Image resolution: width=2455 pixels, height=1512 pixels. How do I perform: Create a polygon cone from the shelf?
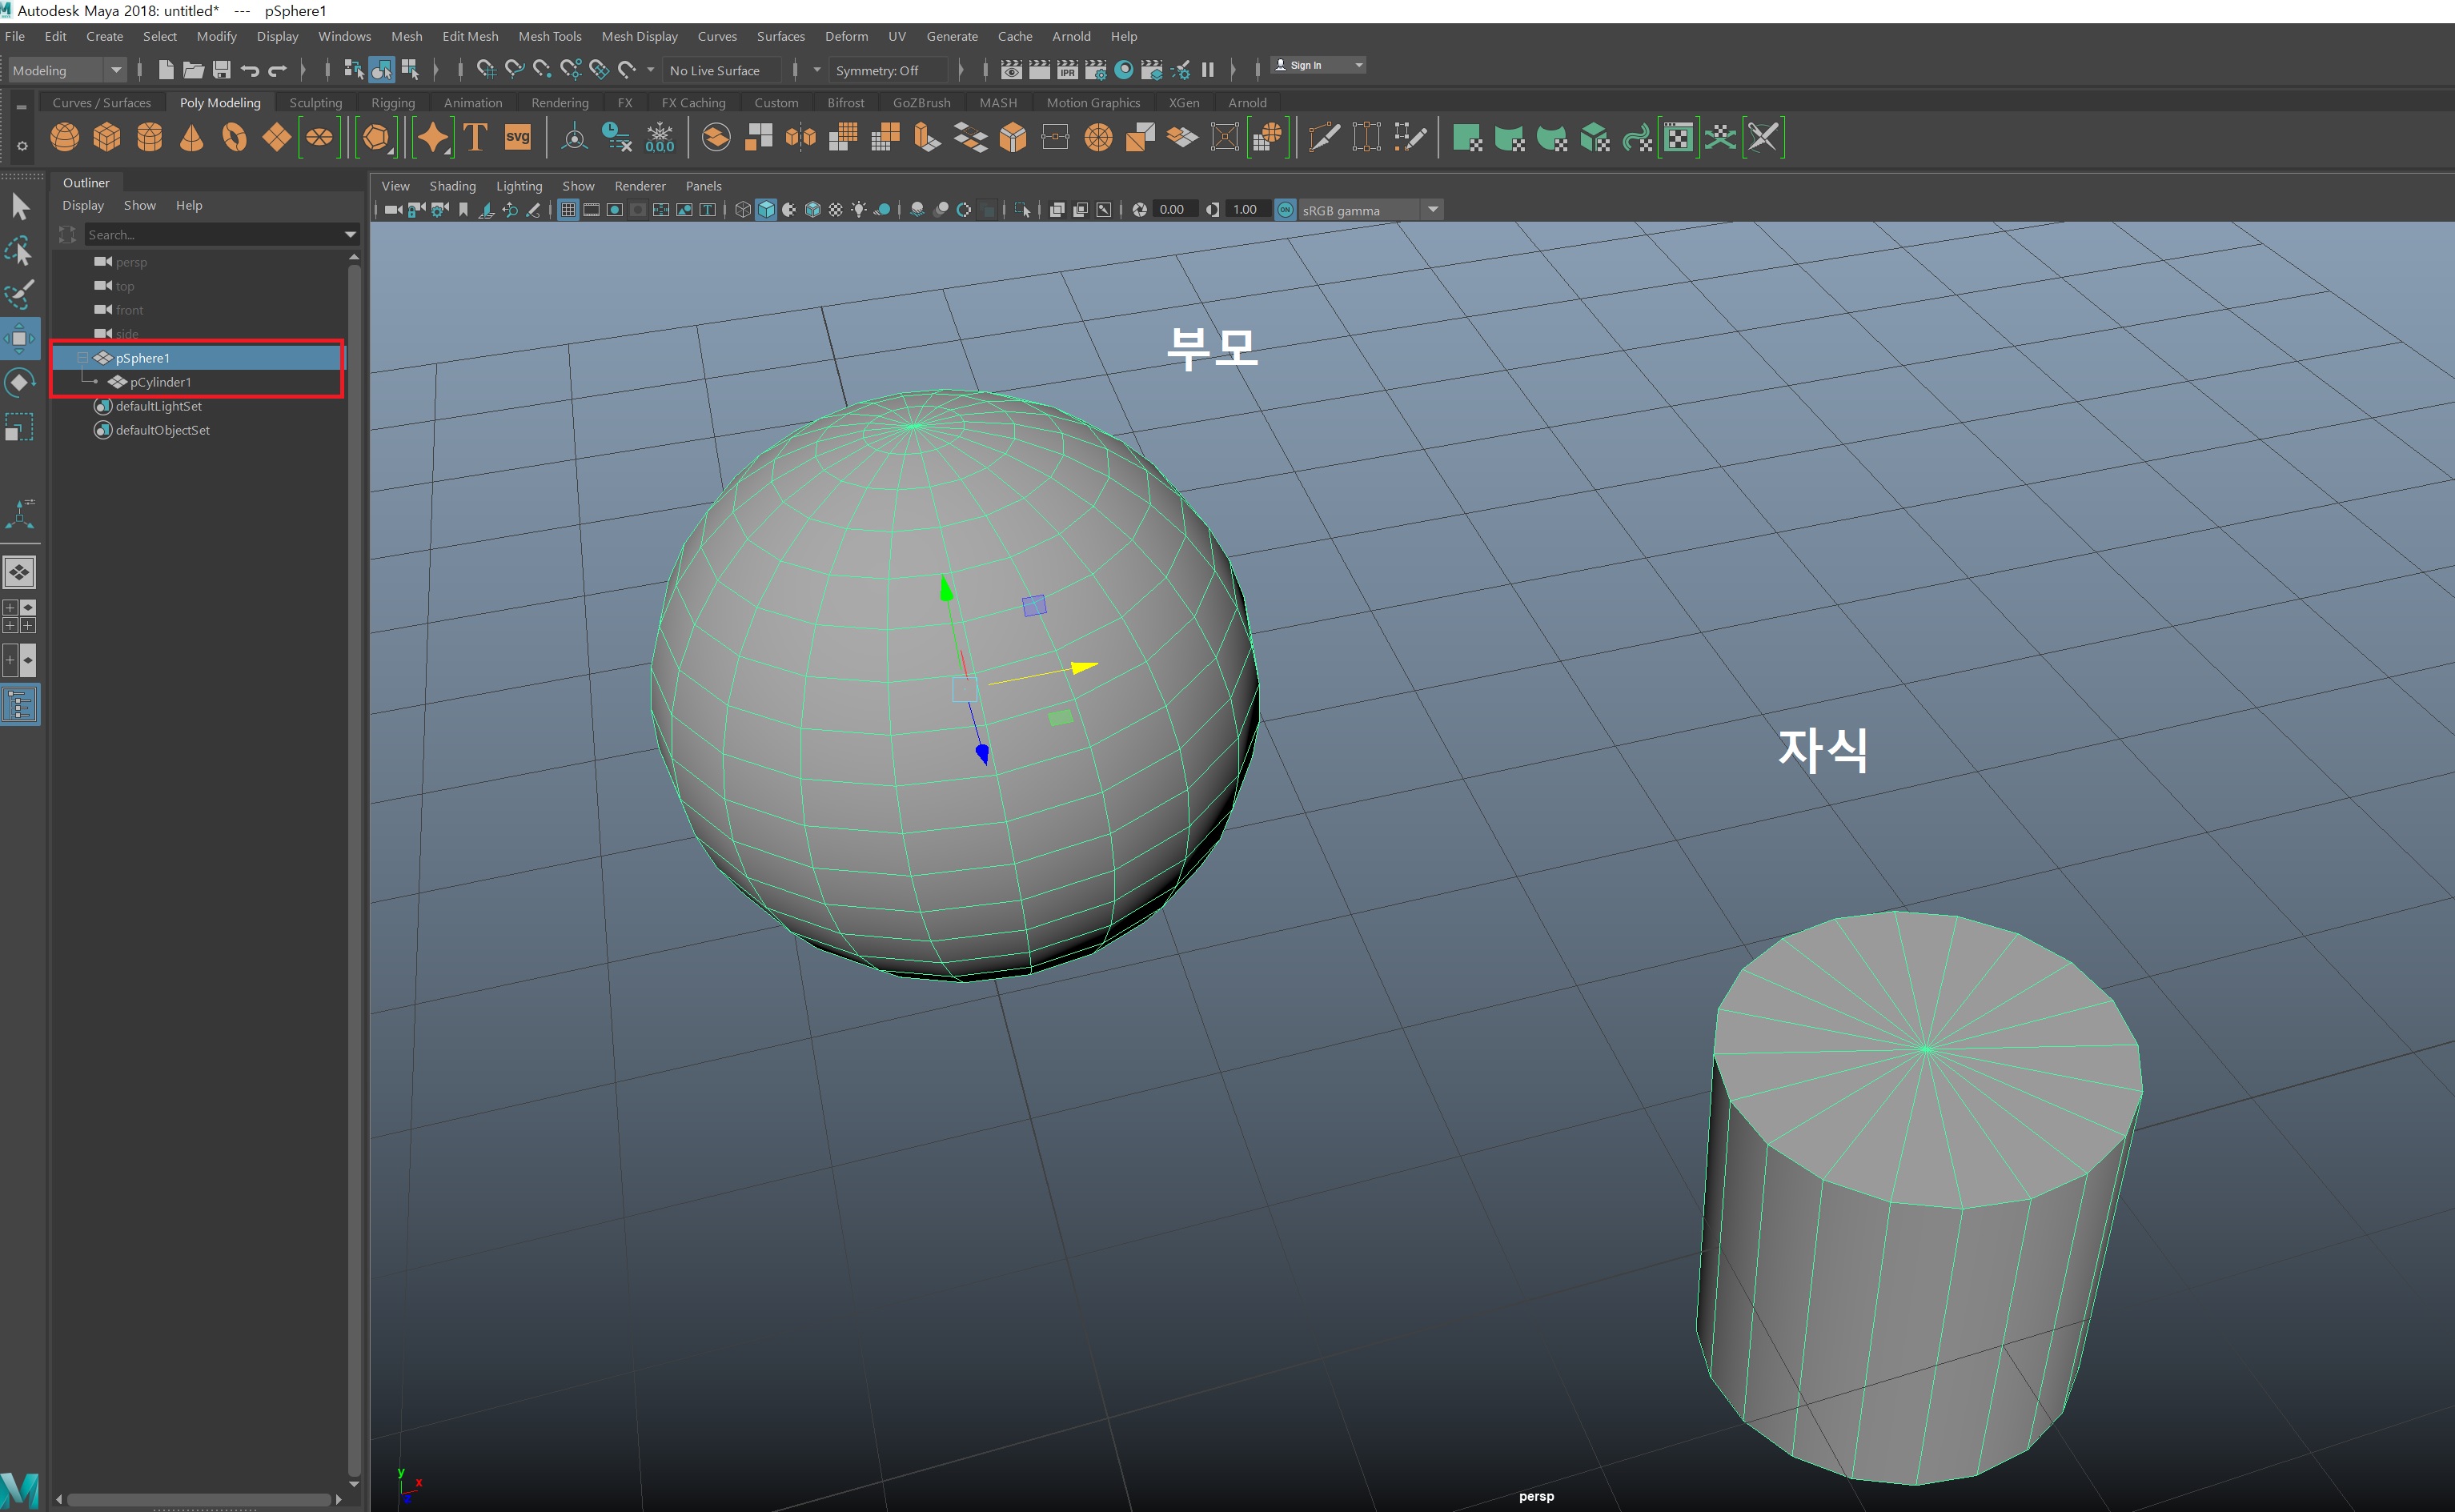click(x=191, y=137)
